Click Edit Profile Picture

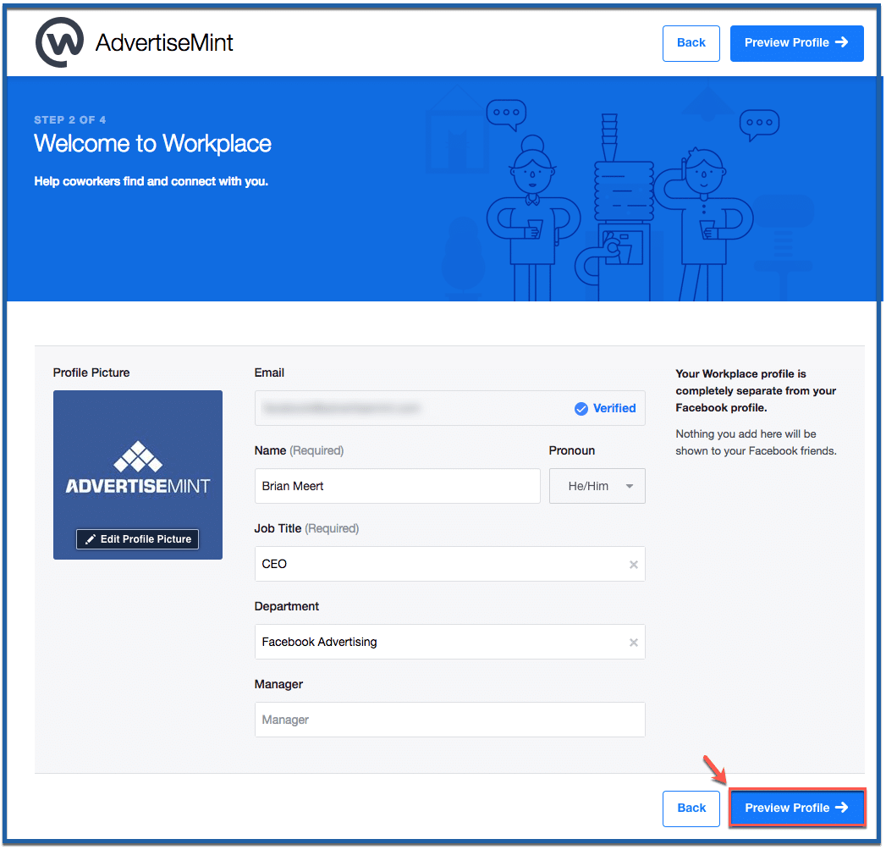[x=137, y=539]
